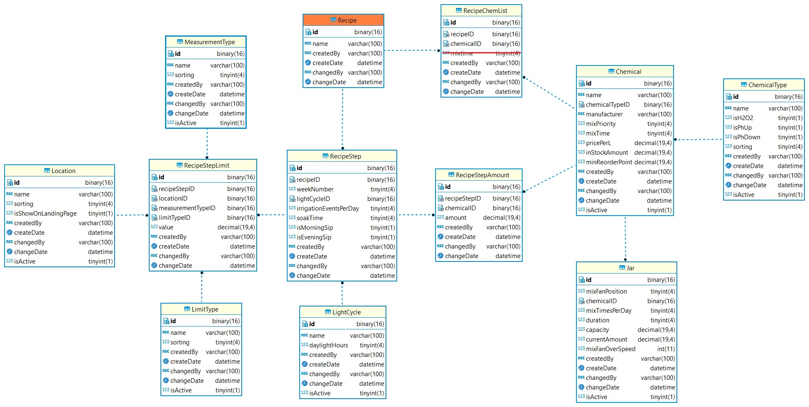Click the numeric icon beside mixFanOverSpeed
Image resolution: width=809 pixels, height=407 pixels.
[x=581, y=349]
